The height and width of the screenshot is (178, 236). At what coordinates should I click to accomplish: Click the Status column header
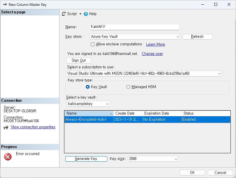pyautogui.click(x=206, y=113)
